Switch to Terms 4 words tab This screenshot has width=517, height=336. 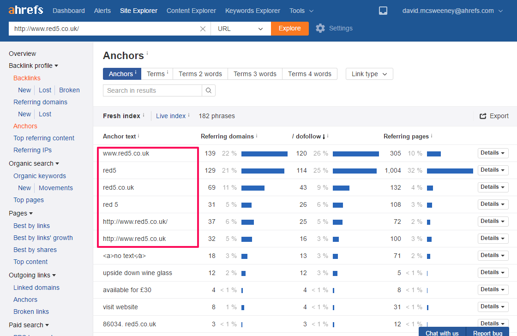(310, 74)
